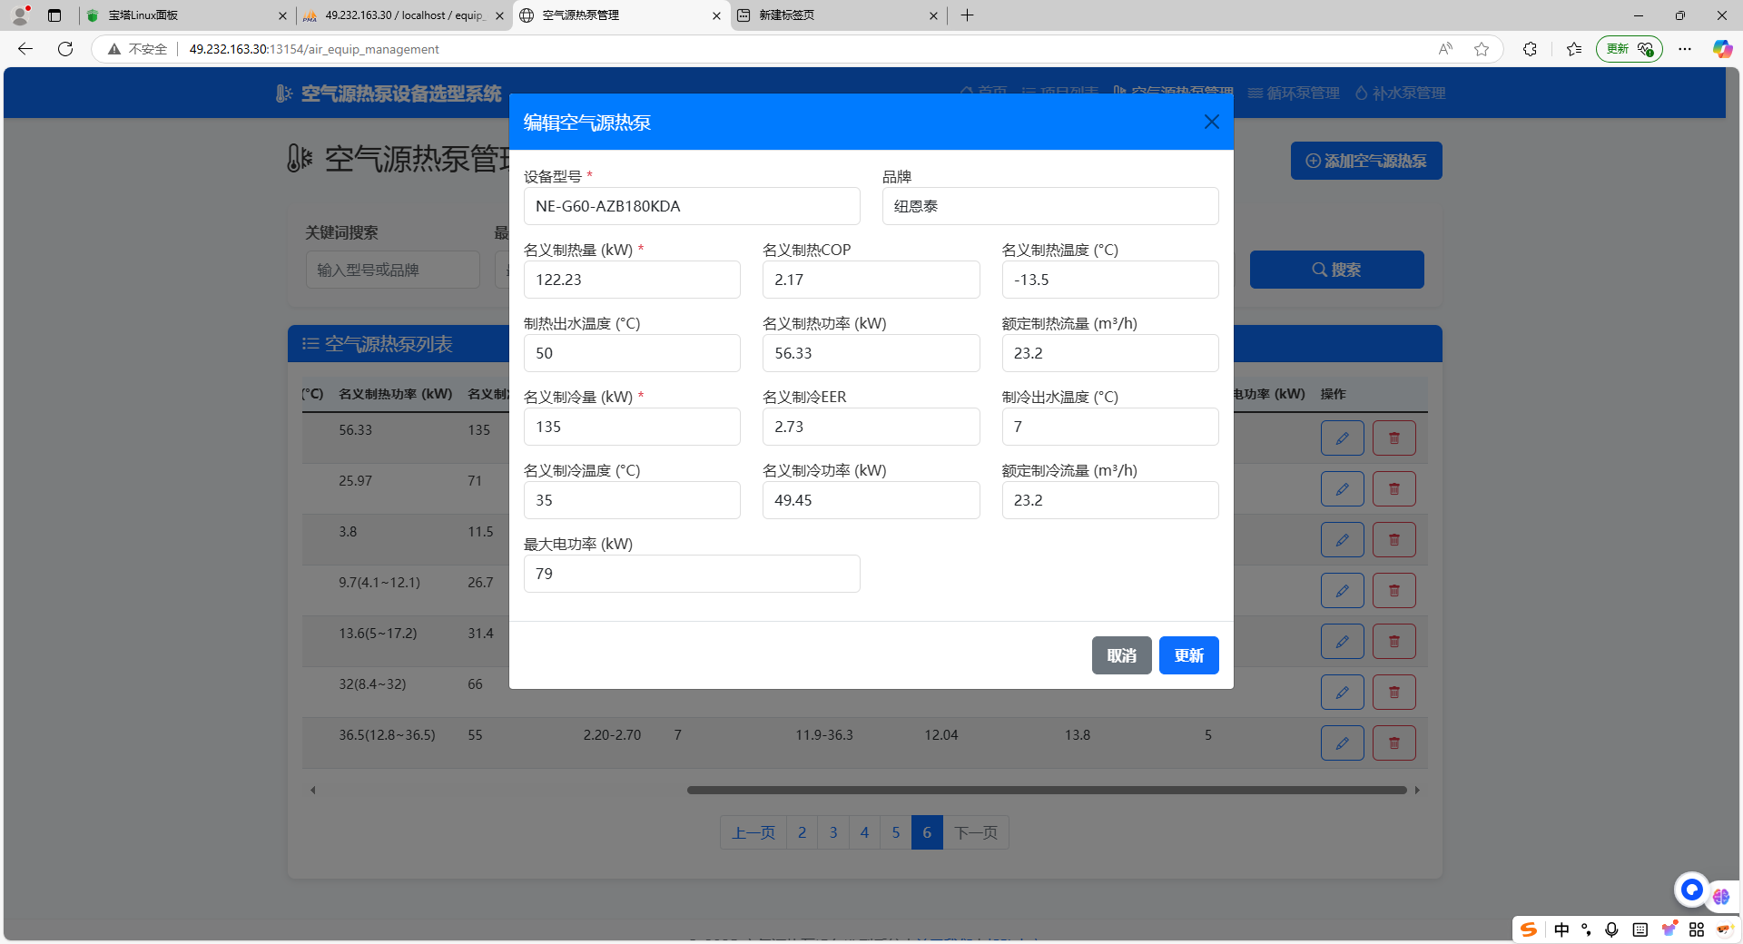Click the 添加空气源热泵 button
Image resolution: width=1743 pixels, height=944 pixels.
(1366, 161)
